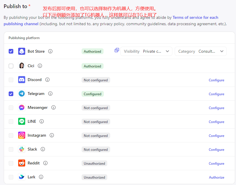
Task: Click the disabled Discord checkbox
Action: (x=11, y=80)
